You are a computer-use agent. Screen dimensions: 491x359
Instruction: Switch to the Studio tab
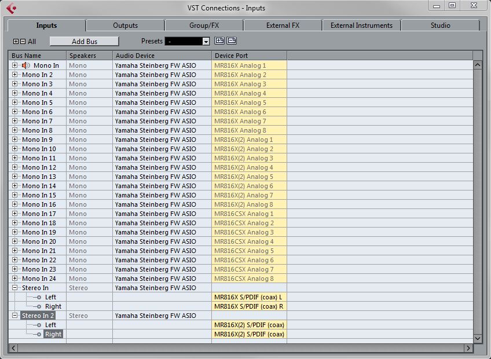tap(440, 25)
